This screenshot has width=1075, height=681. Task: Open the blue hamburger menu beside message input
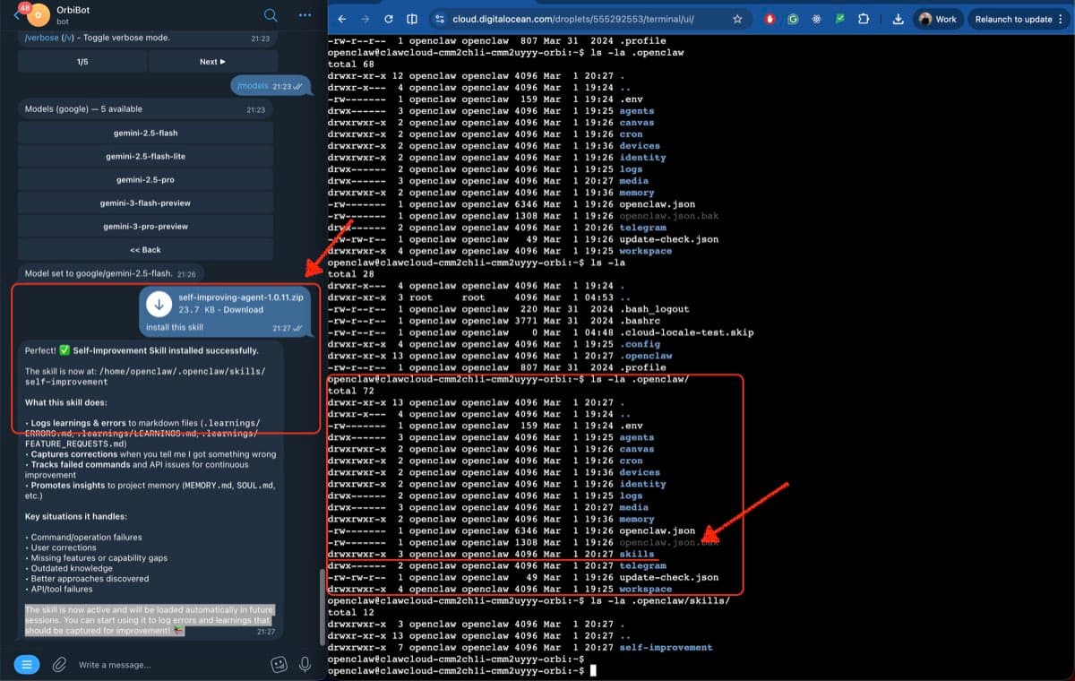point(27,664)
